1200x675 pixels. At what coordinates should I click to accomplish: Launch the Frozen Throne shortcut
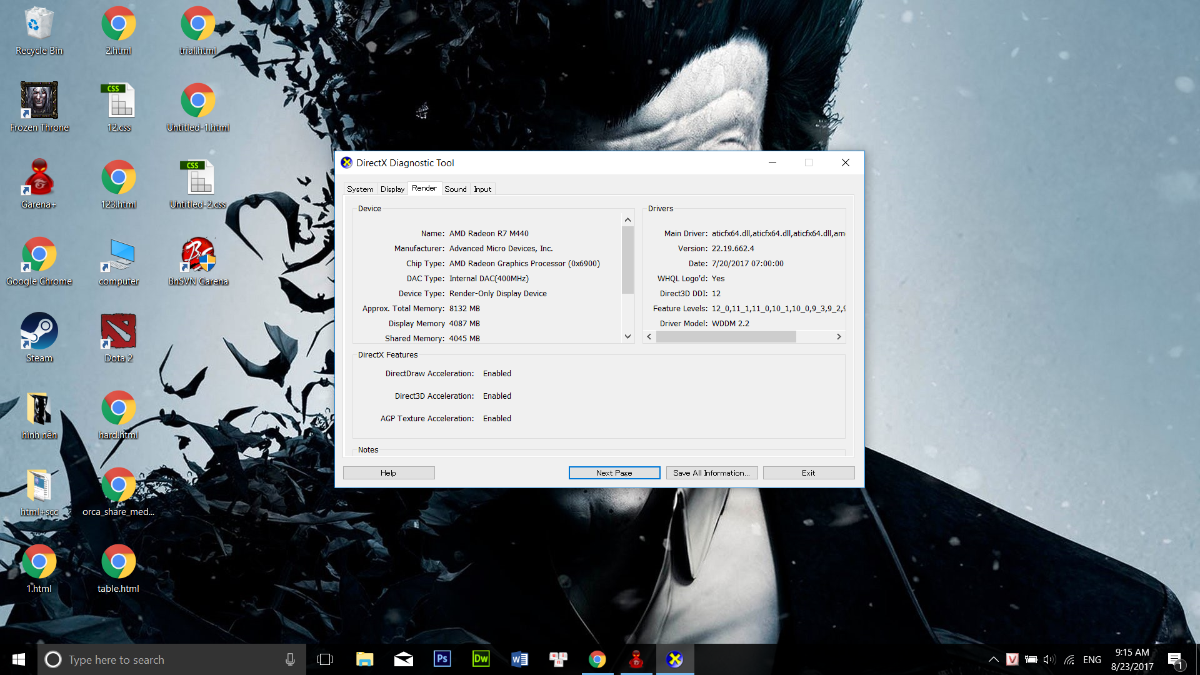tap(39, 107)
